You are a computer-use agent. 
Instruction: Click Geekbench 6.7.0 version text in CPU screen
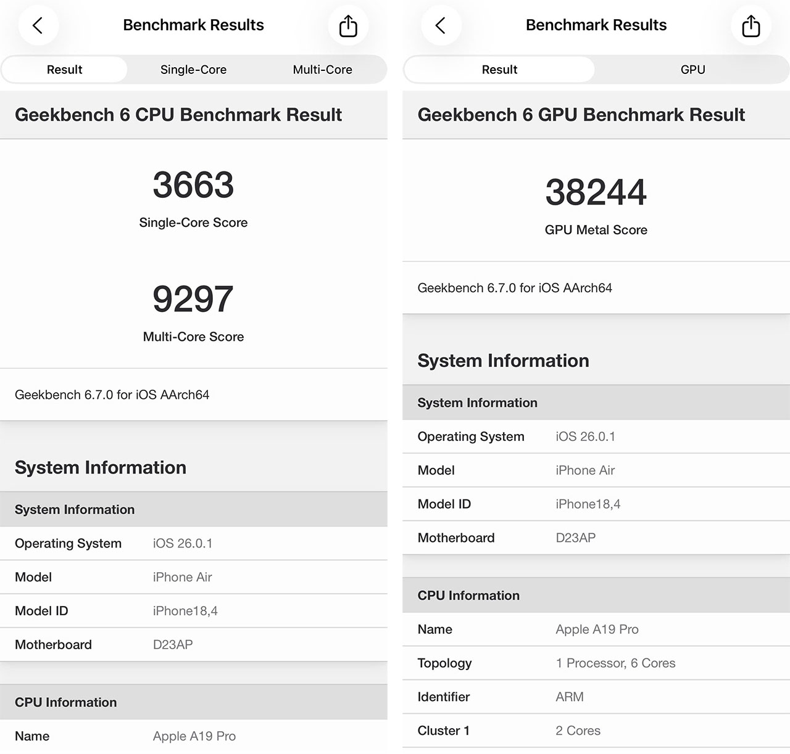[112, 395]
